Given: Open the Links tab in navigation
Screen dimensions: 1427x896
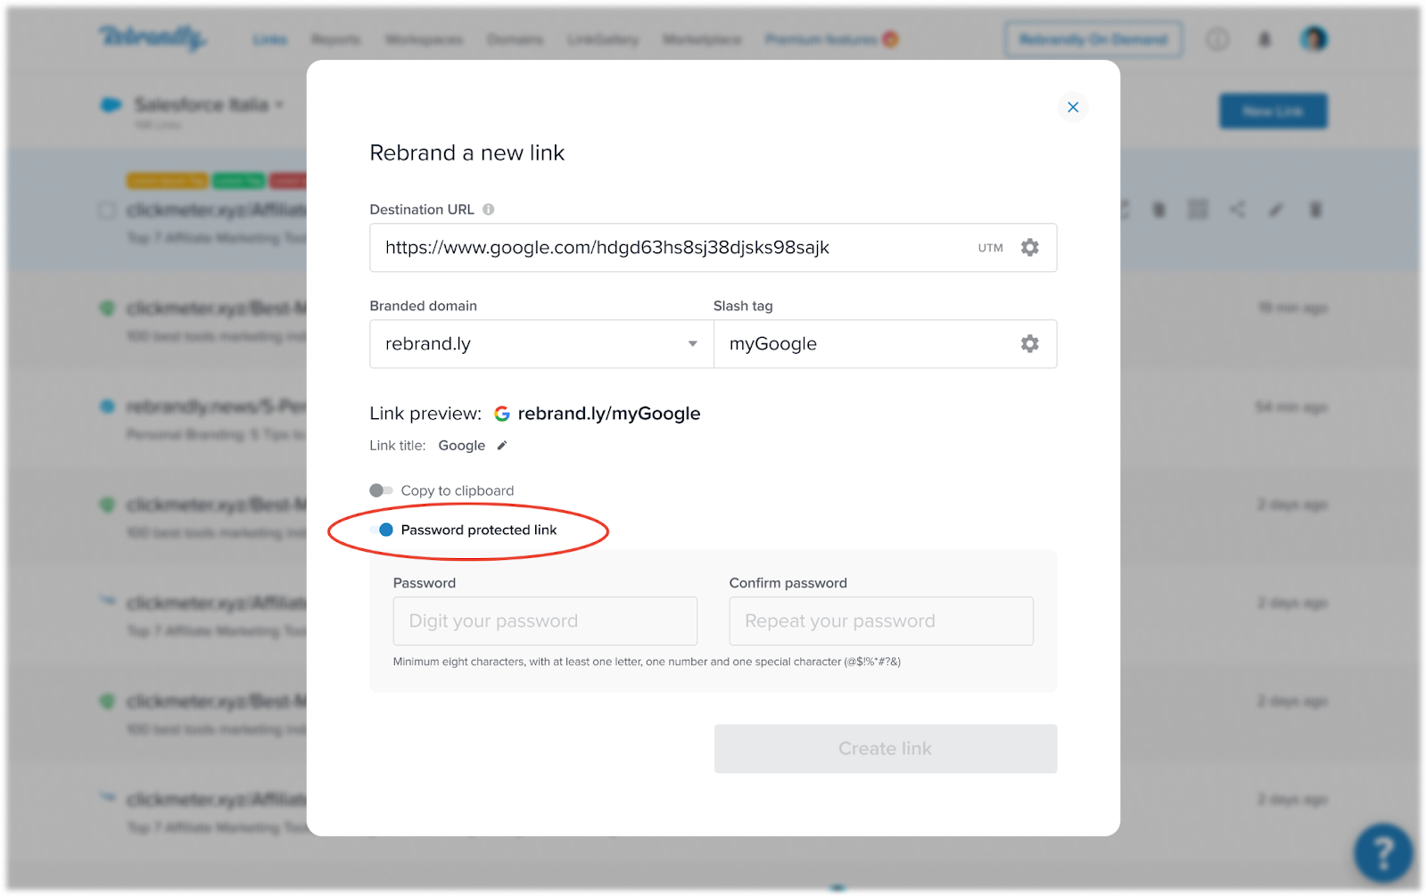Looking at the screenshot, I should pyautogui.click(x=269, y=39).
